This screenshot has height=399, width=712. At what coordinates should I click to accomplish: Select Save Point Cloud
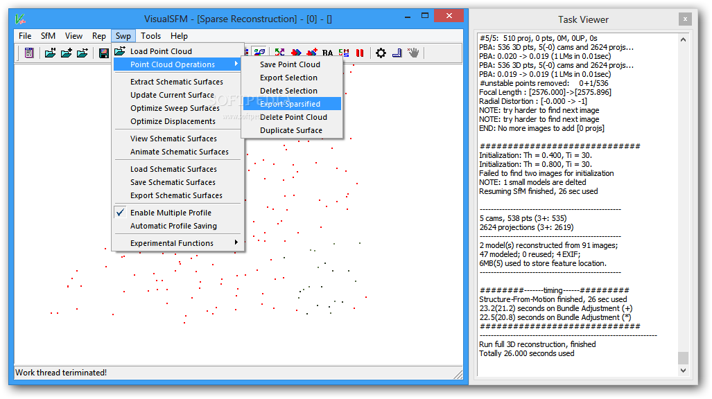(x=292, y=64)
